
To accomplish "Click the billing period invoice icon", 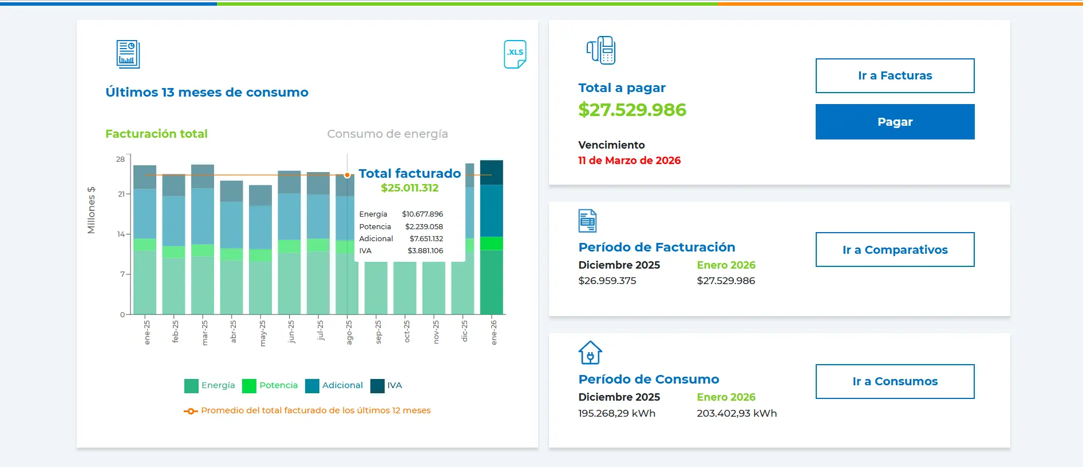I will point(587,221).
